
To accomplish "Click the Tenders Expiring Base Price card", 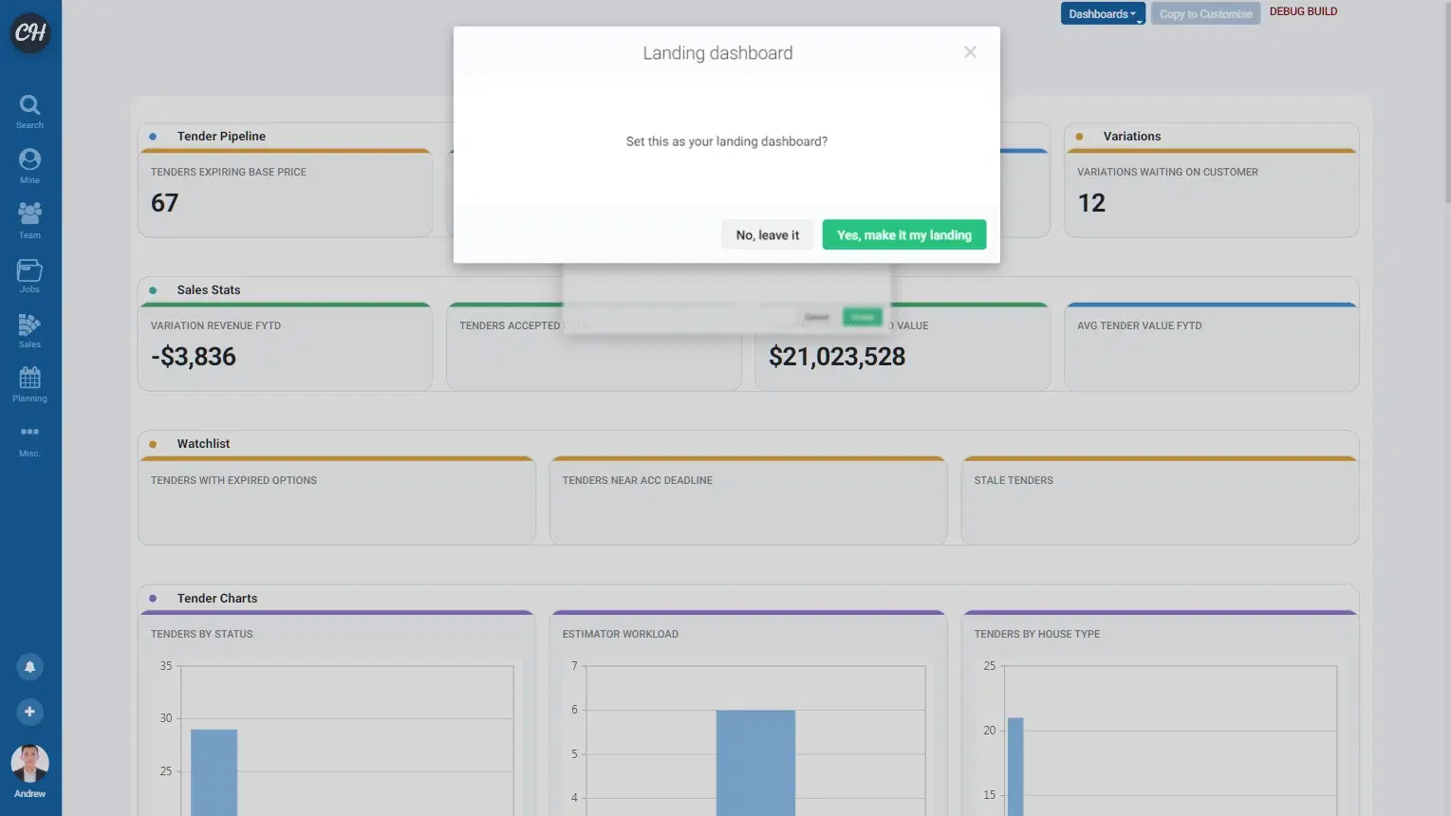I will (286, 194).
